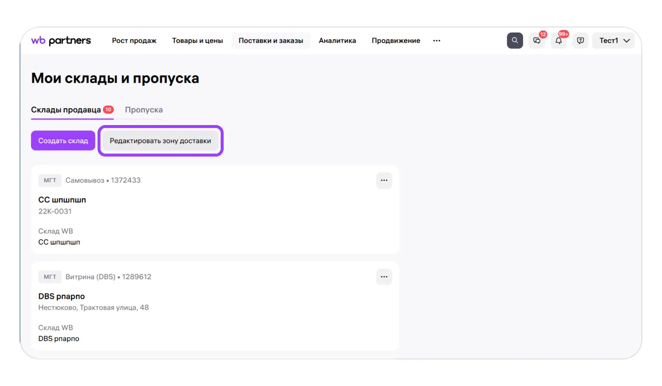Select the bold СС шпшпшп warehouse name
662x386 pixels.
pos(63,200)
